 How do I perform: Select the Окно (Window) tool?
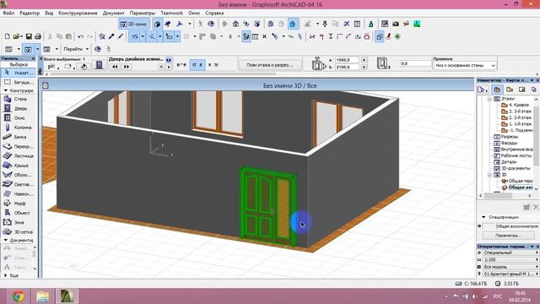pos(19,118)
